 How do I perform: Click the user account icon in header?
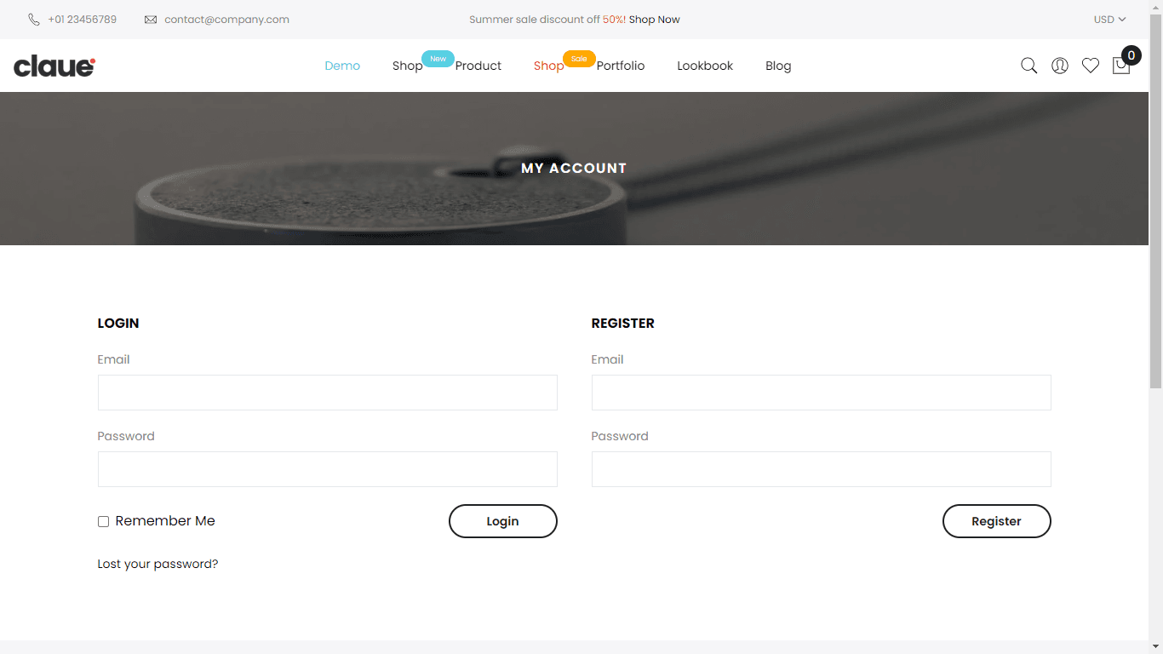coord(1060,66)
